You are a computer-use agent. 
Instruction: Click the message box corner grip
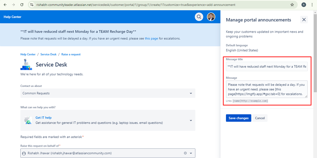(306, 96)
